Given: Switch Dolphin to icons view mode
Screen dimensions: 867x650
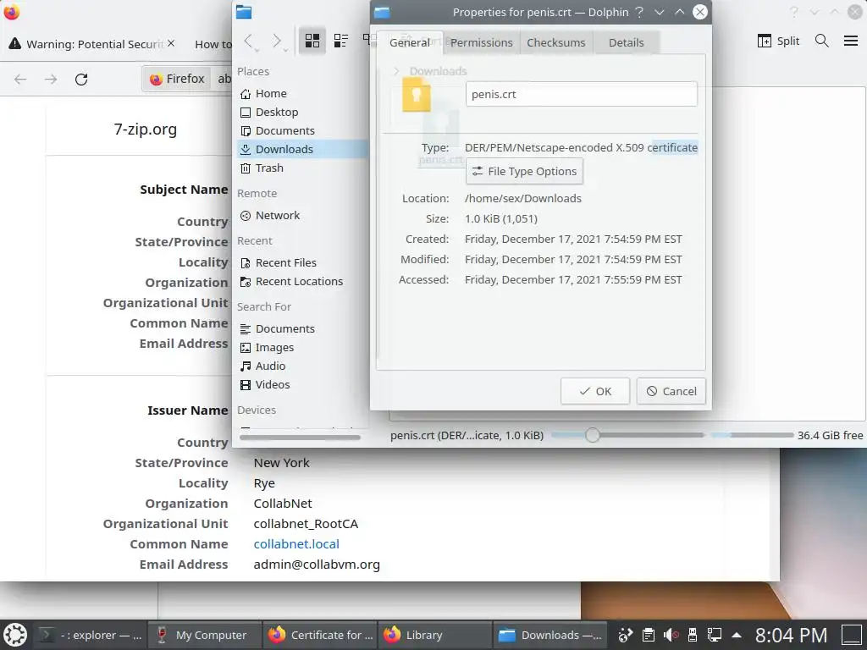Looking at the screenshot, I should tap(312, 41).
